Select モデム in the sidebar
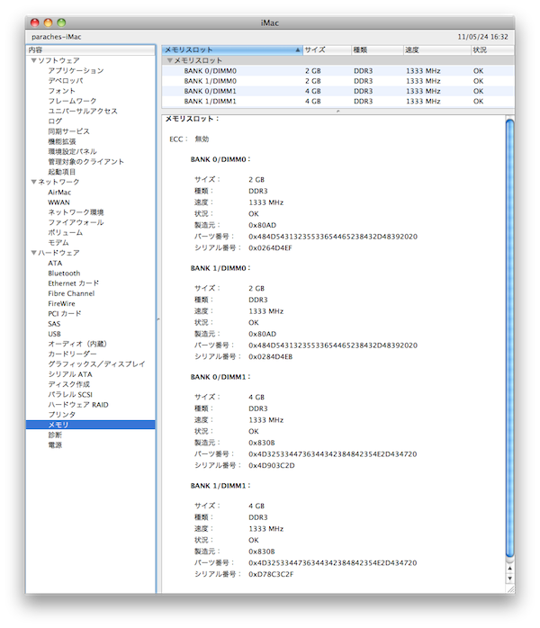 58,243
